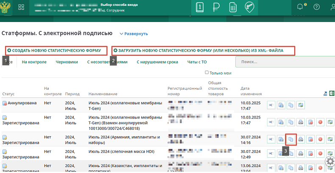This screenshot has height=173, width=335.
Task: Switch to the "С нарушением срока" tab
Action: point(157,62)
